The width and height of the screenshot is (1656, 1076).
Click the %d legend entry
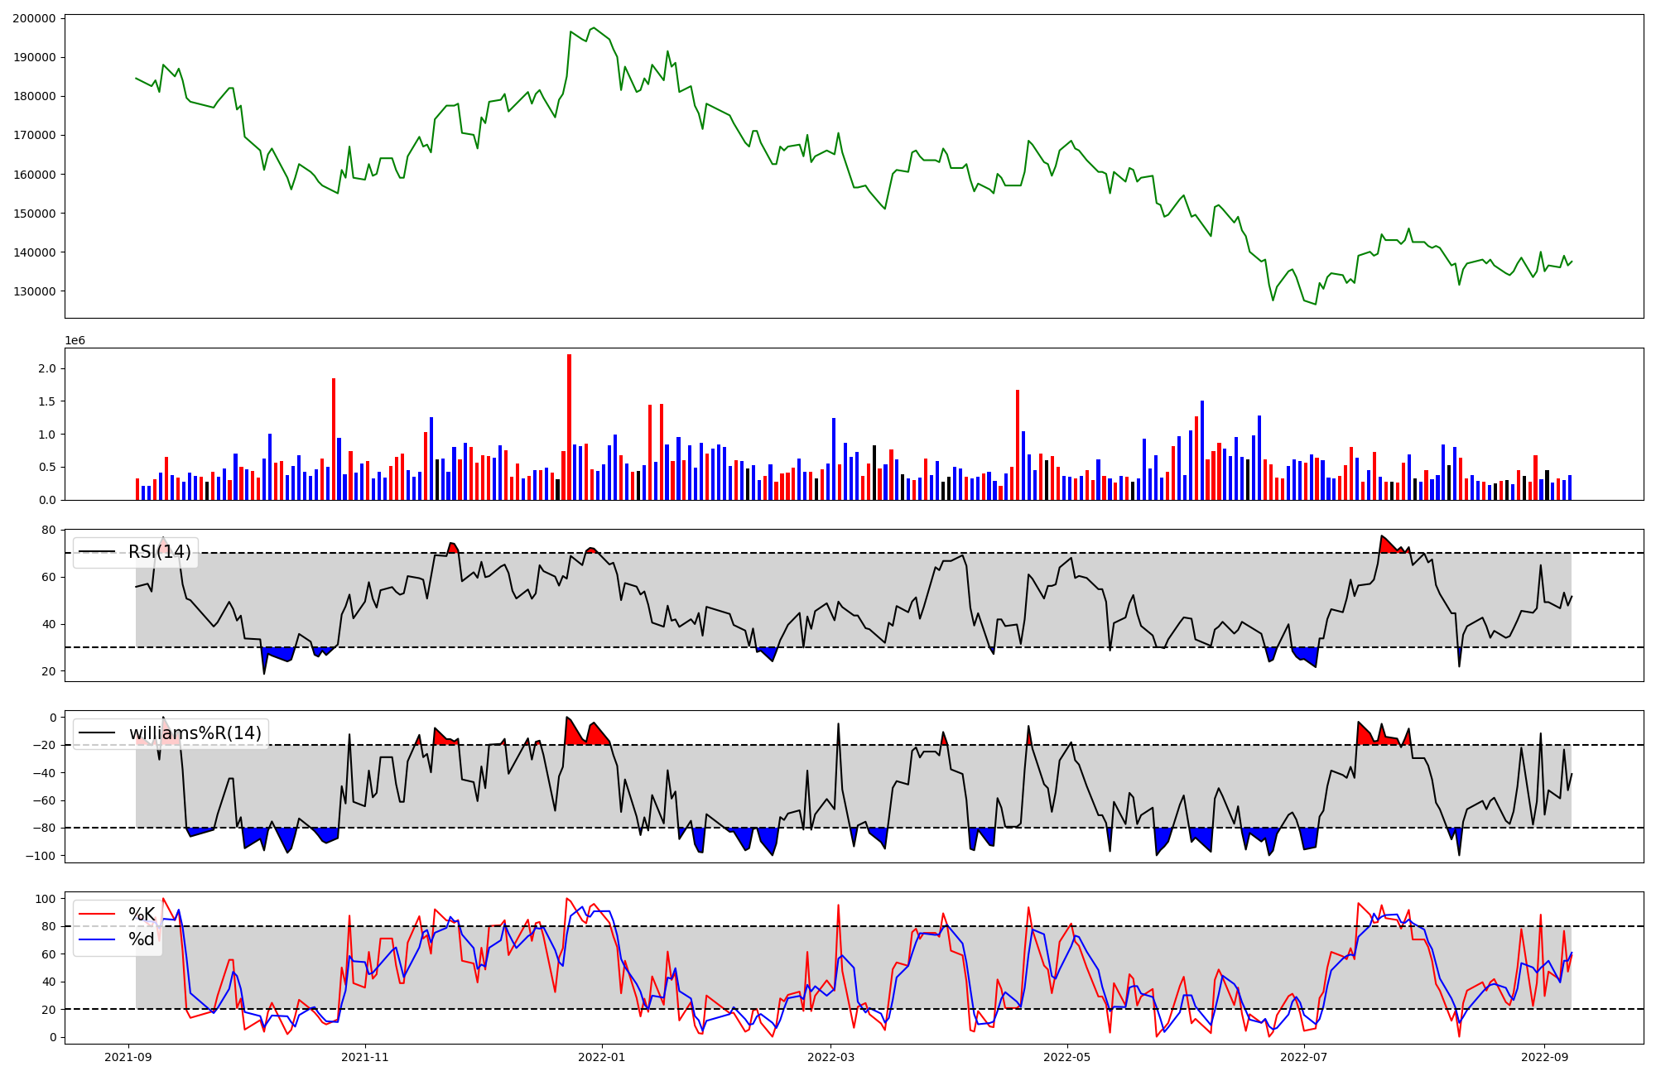pos(142,939)
